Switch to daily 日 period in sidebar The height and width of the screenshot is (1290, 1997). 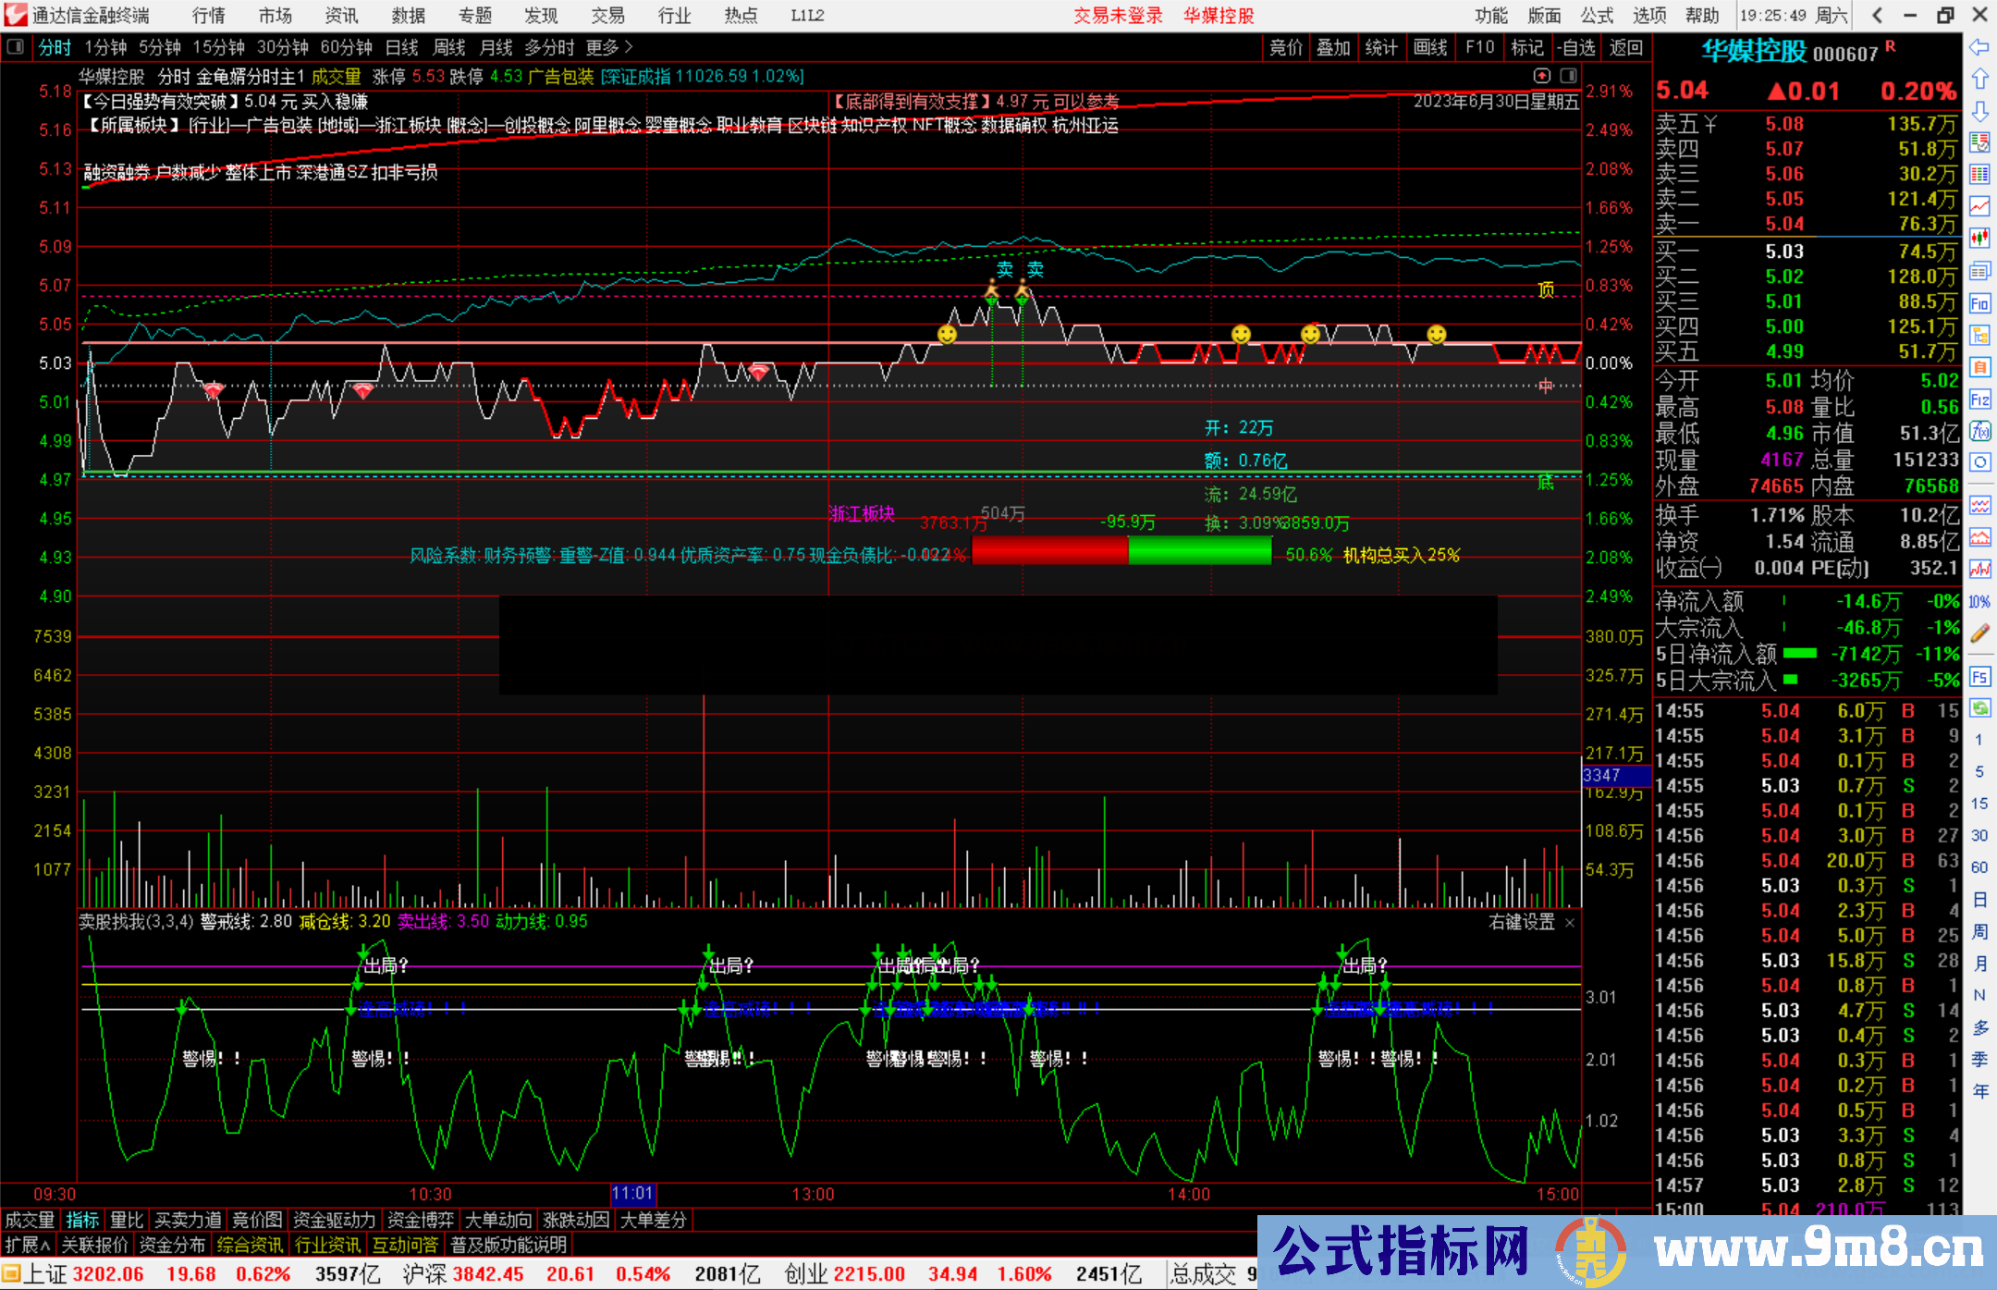pos(1979,900)
